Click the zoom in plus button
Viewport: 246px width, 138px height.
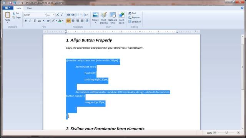[x=238, y=133]
